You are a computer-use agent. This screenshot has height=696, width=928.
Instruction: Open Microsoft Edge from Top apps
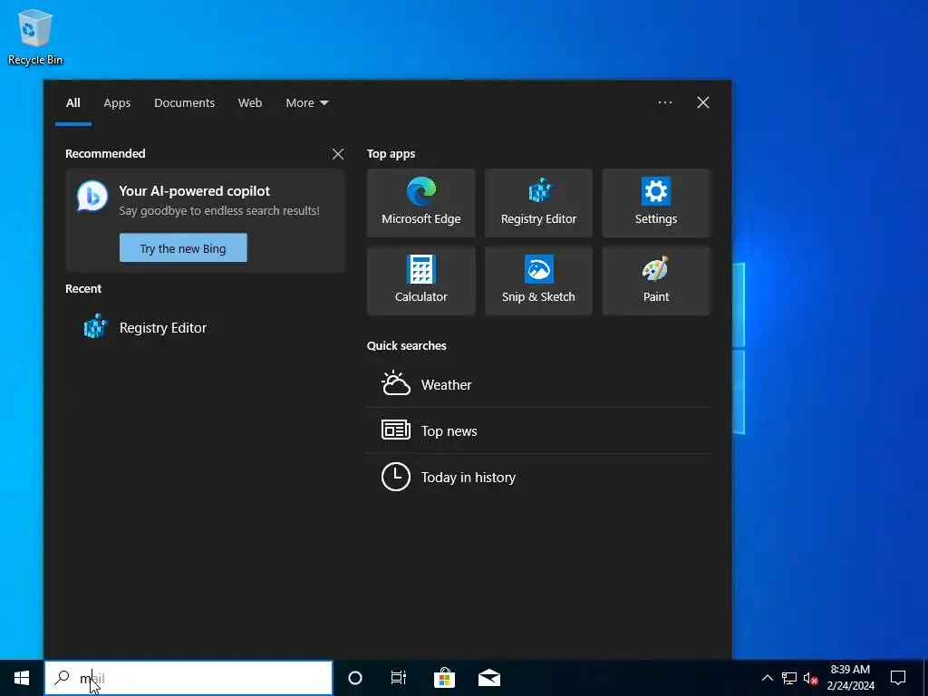coord(420,203)
